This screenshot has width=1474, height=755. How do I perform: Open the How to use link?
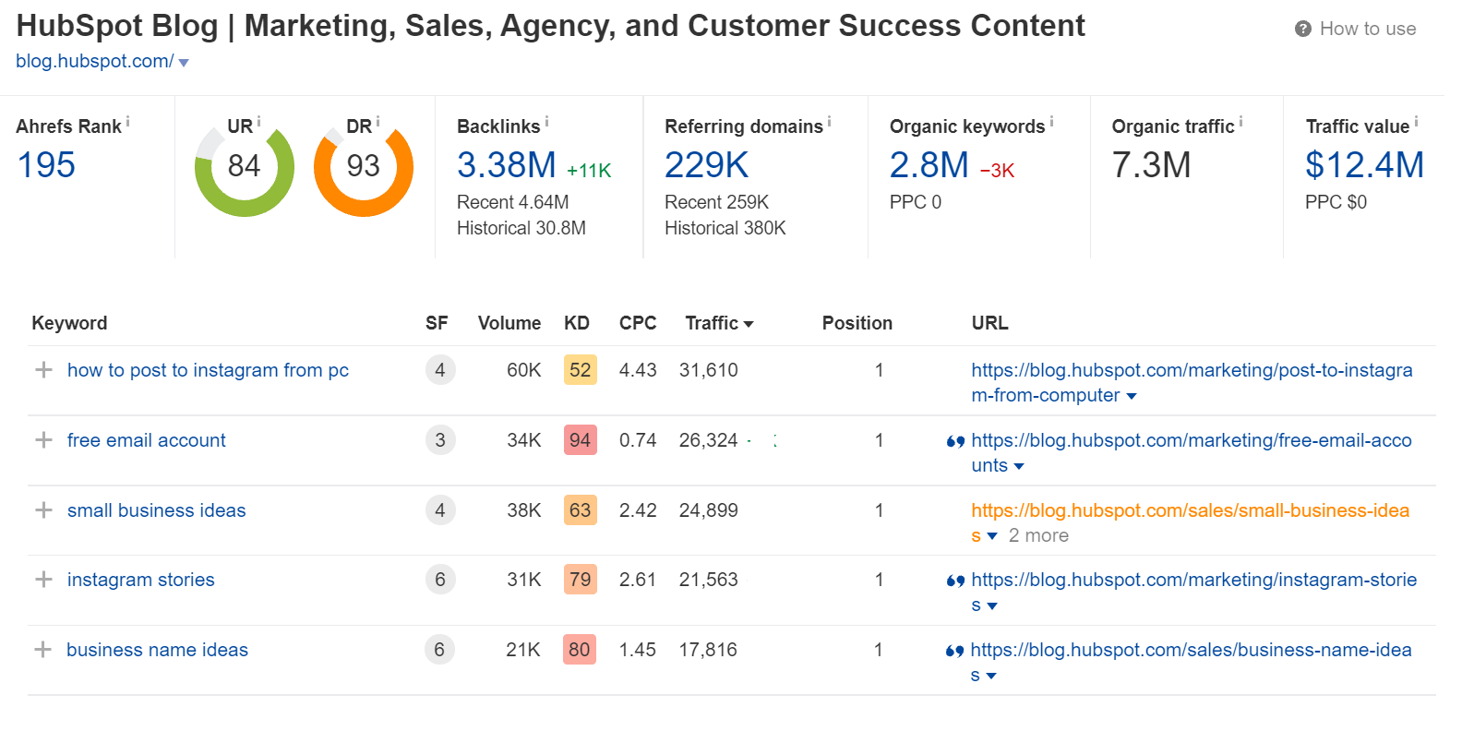pos(1367,29)
